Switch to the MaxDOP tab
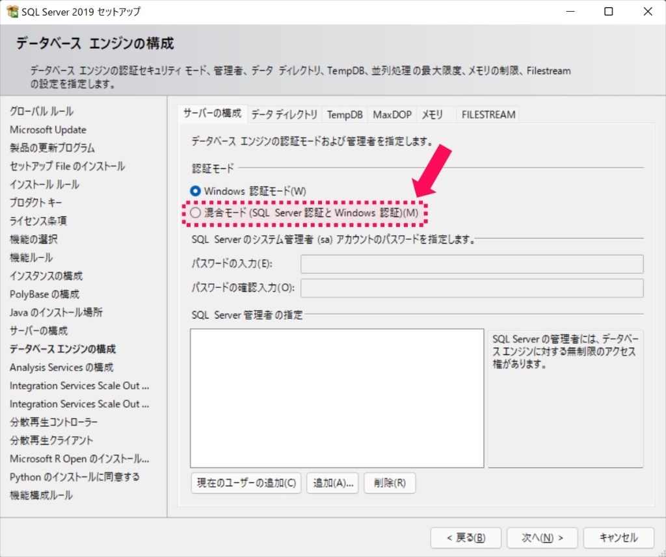The image size is (666, 557). [x=392, y=114]
